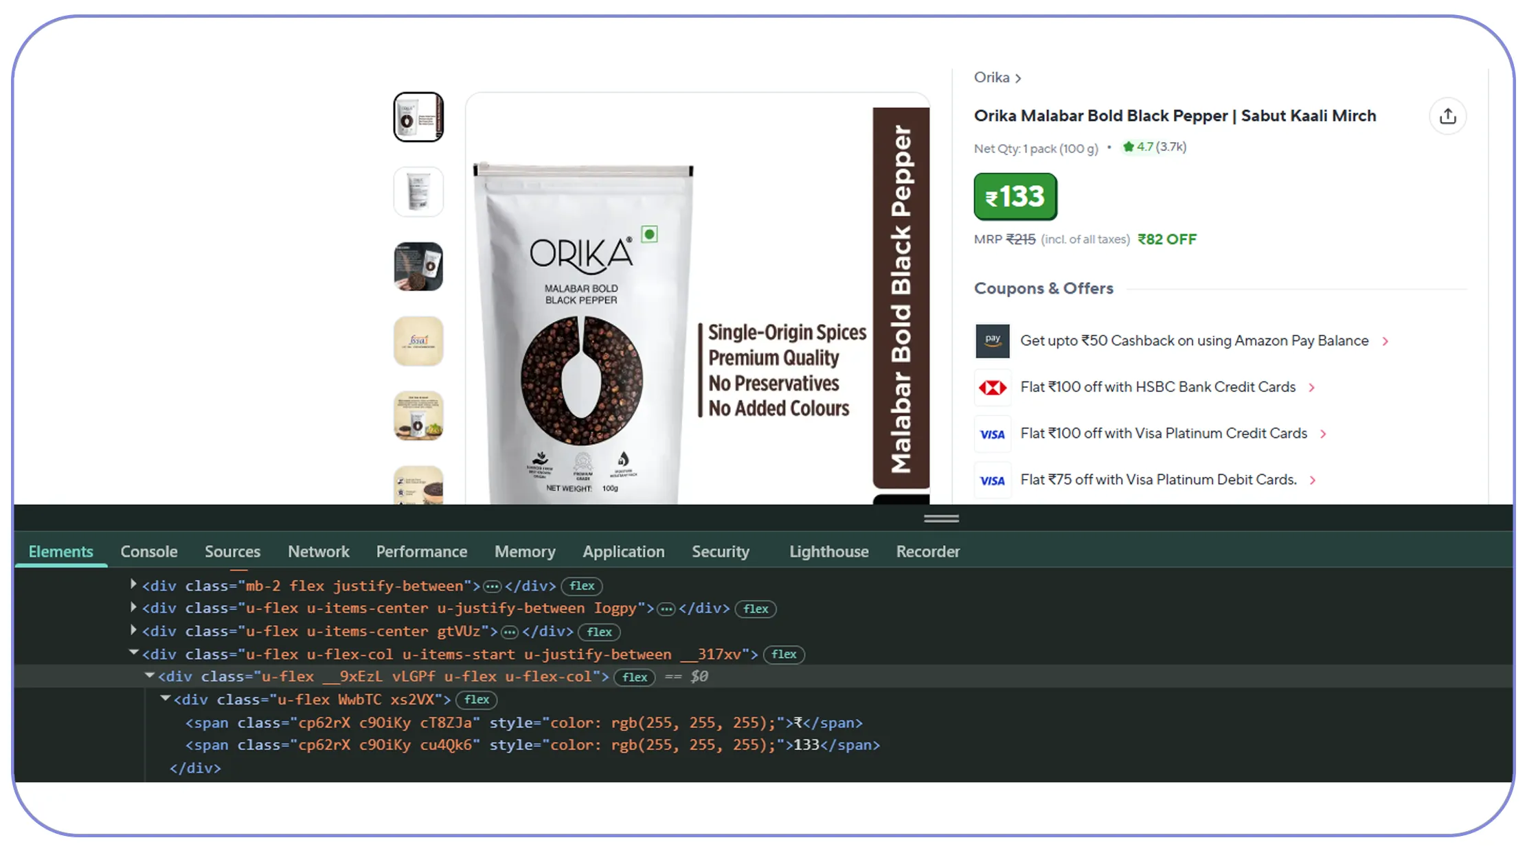Image resolution: width=1527 pixels, height=851 pixels.
Task: Open the Recorder tab
Action: (x=928, y=552)
